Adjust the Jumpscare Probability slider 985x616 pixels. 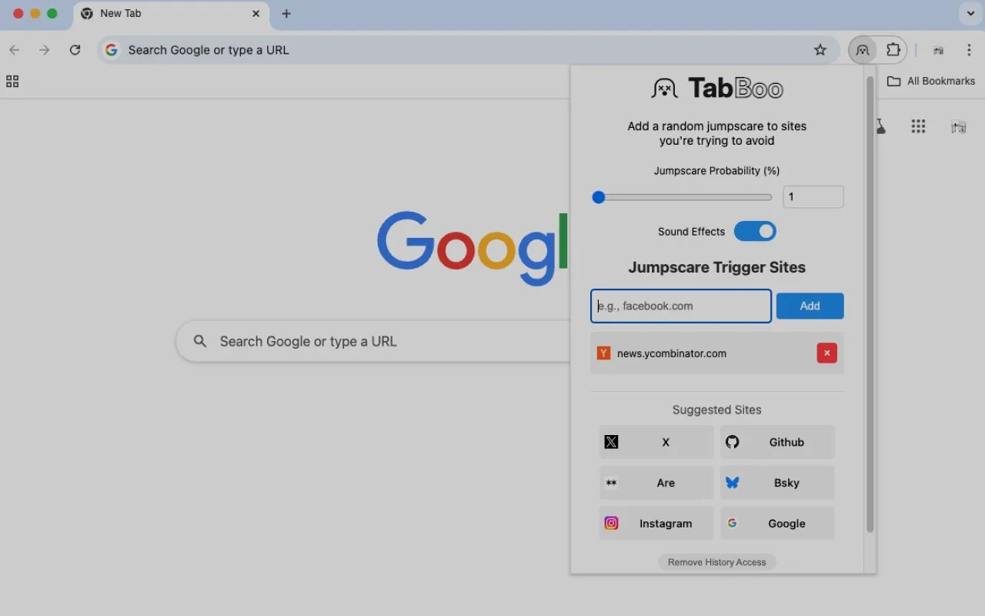click(682, 197)
